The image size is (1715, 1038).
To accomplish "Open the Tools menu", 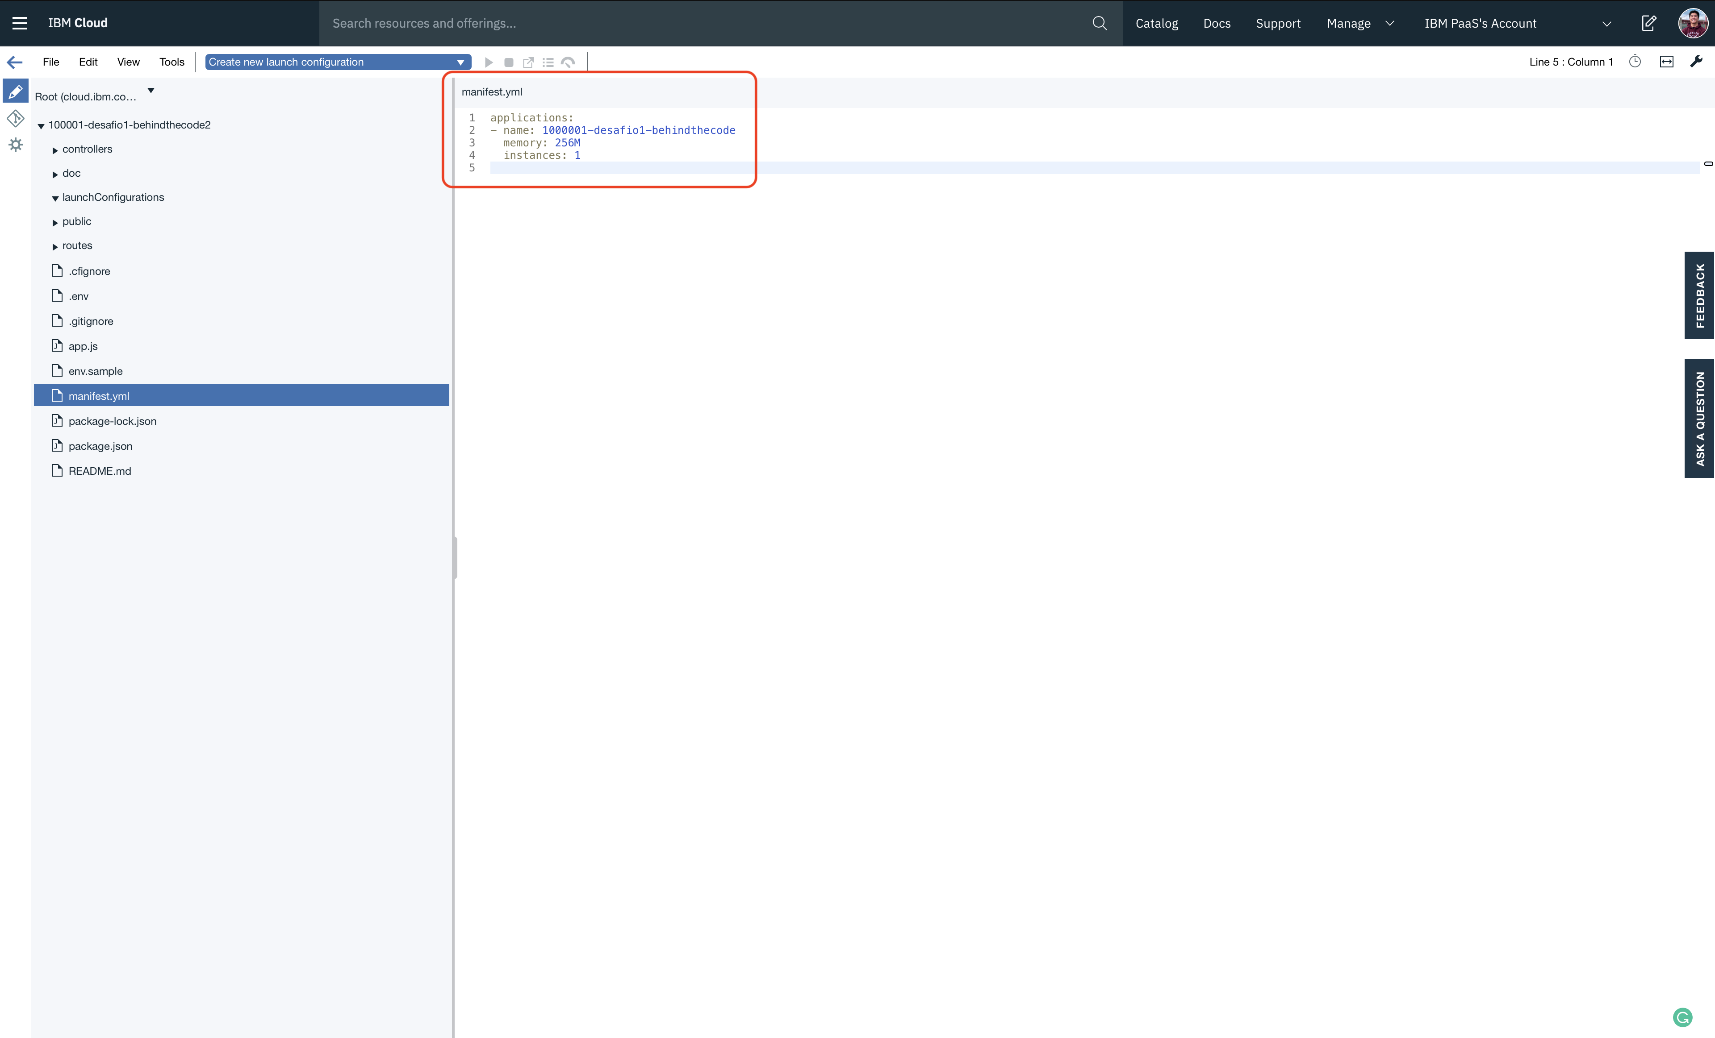I will [171, 62].
